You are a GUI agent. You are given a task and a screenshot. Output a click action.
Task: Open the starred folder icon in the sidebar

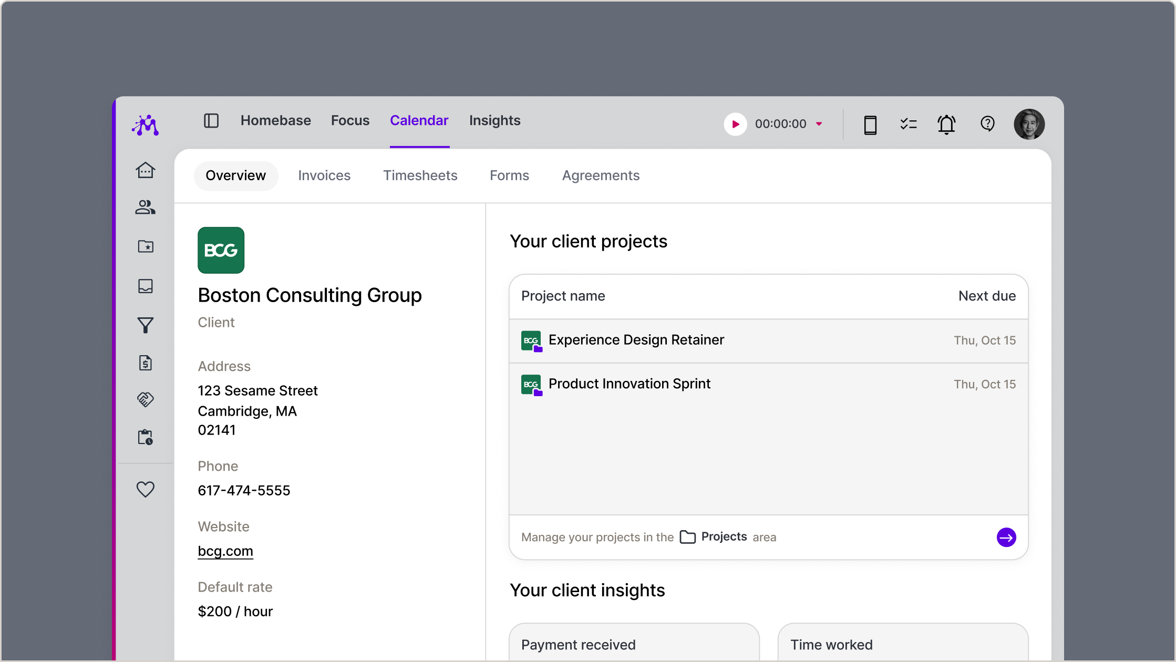coord(146,246)
